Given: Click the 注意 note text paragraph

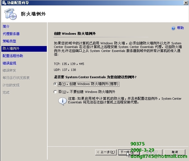Looking at the screenshot, I should point(125,101).
